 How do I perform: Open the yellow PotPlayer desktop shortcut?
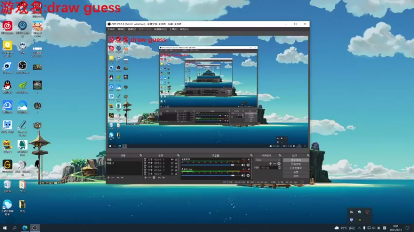tap(7, 48)
